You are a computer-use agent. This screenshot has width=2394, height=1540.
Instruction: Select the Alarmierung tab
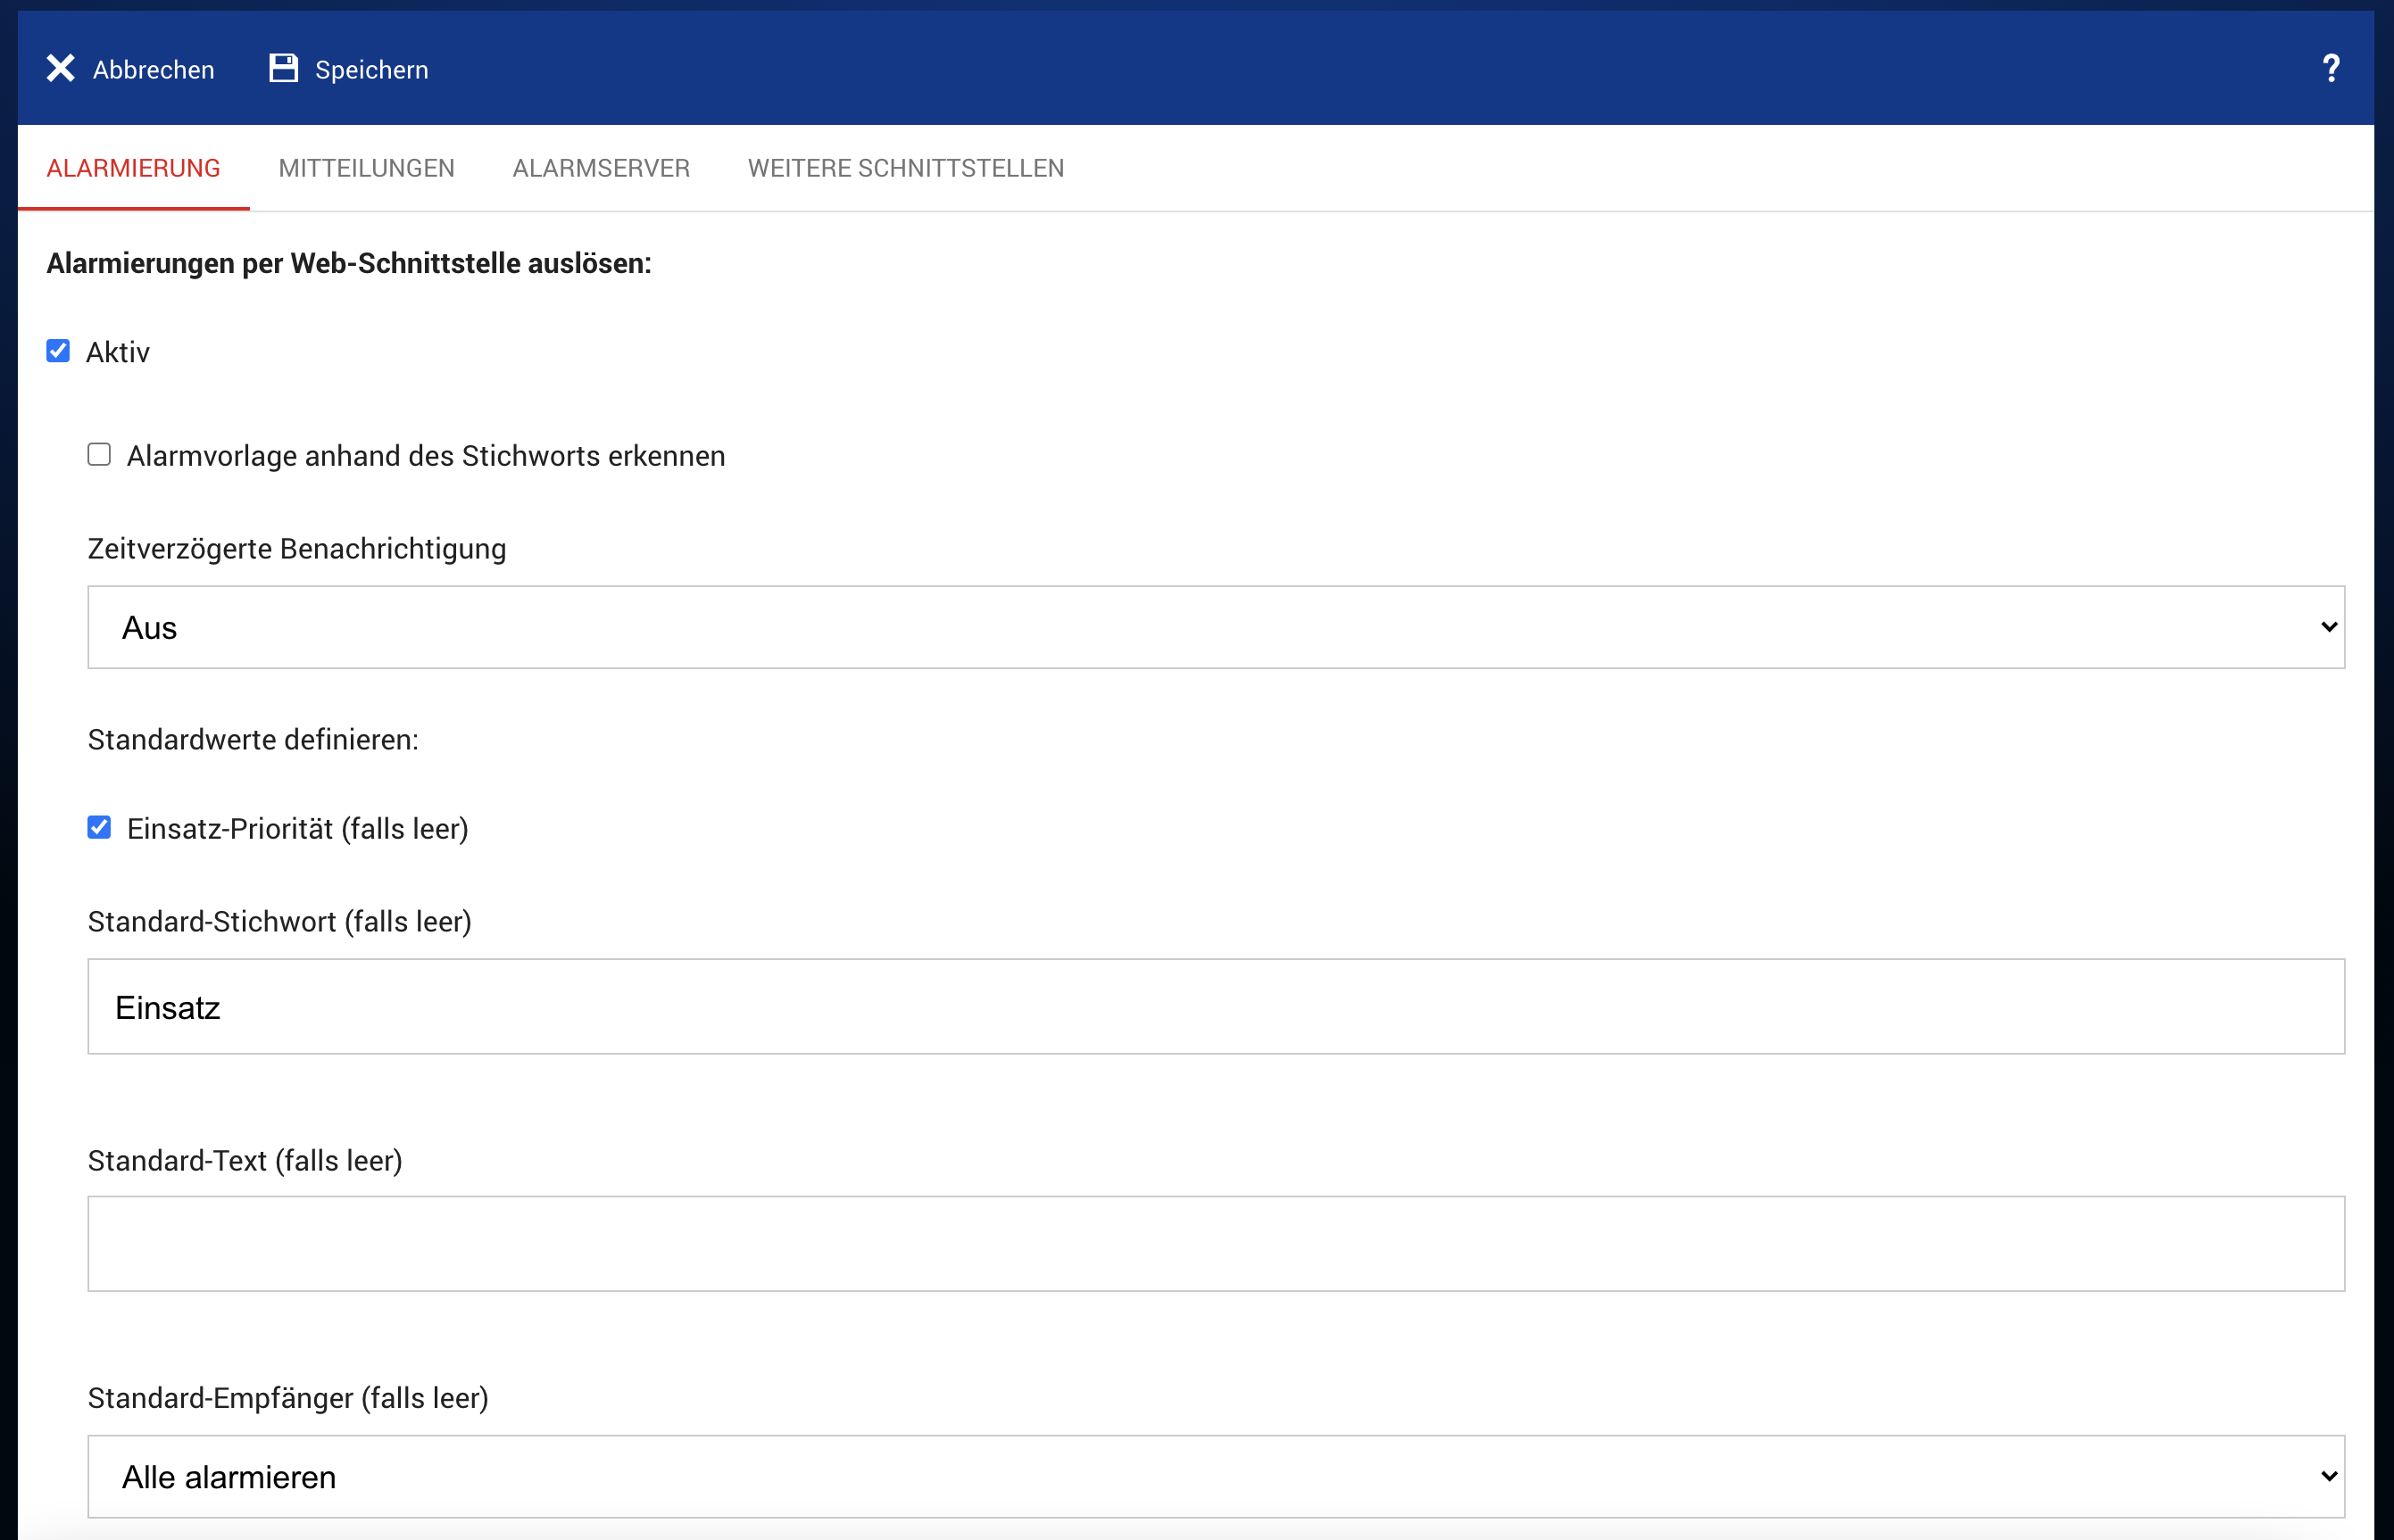tap(133, 168)
